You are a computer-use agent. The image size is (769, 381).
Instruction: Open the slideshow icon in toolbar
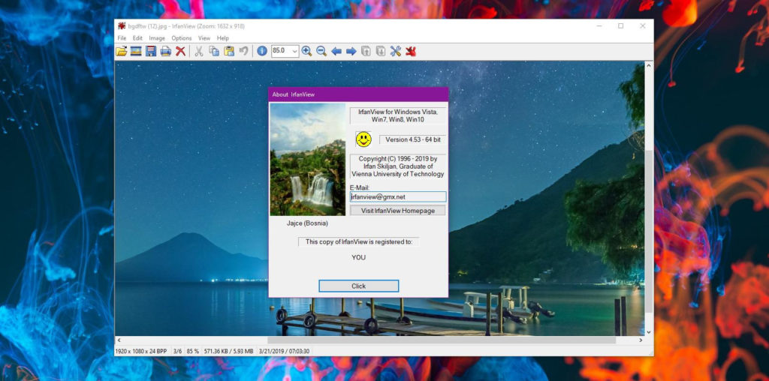coord(136,51)
